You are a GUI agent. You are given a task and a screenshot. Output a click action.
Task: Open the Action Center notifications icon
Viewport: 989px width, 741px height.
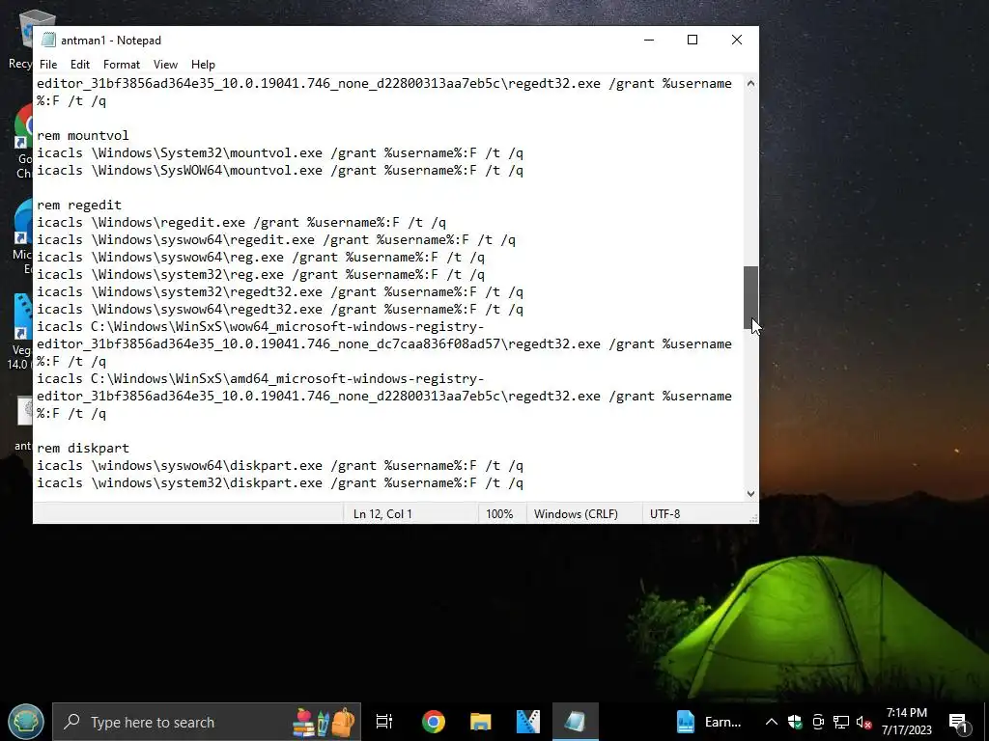tap(959, 722)
